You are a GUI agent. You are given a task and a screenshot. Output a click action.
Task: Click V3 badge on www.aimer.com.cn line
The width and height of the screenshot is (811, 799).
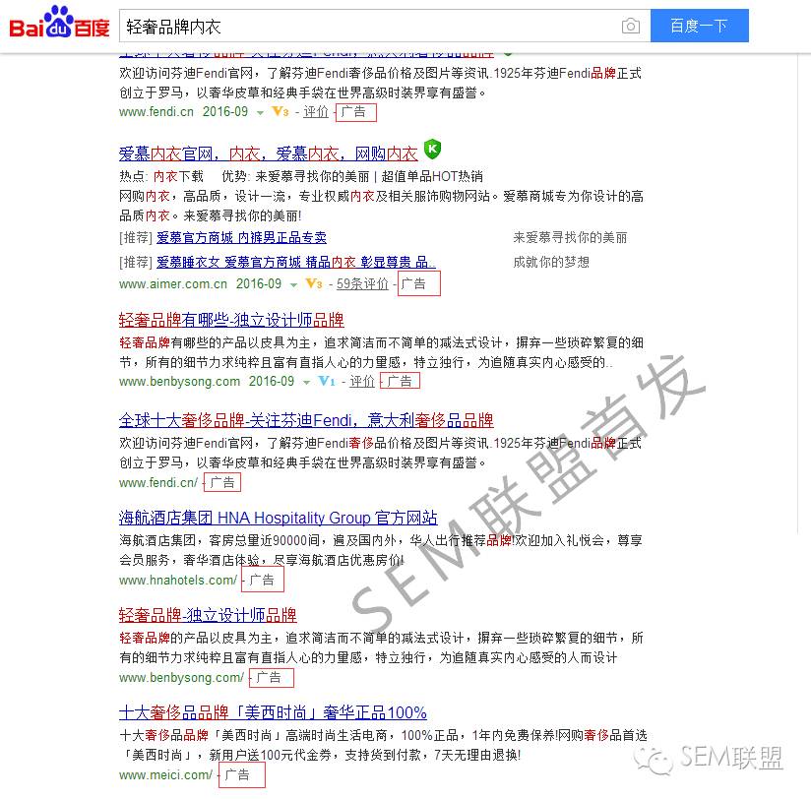point(313,284)
